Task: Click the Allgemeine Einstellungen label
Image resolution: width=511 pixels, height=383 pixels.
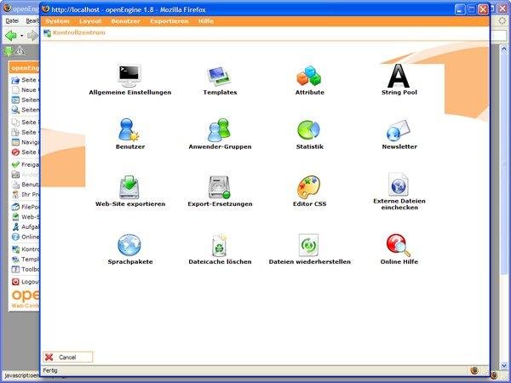Action: pyautogui.click(x=130, y=93)
